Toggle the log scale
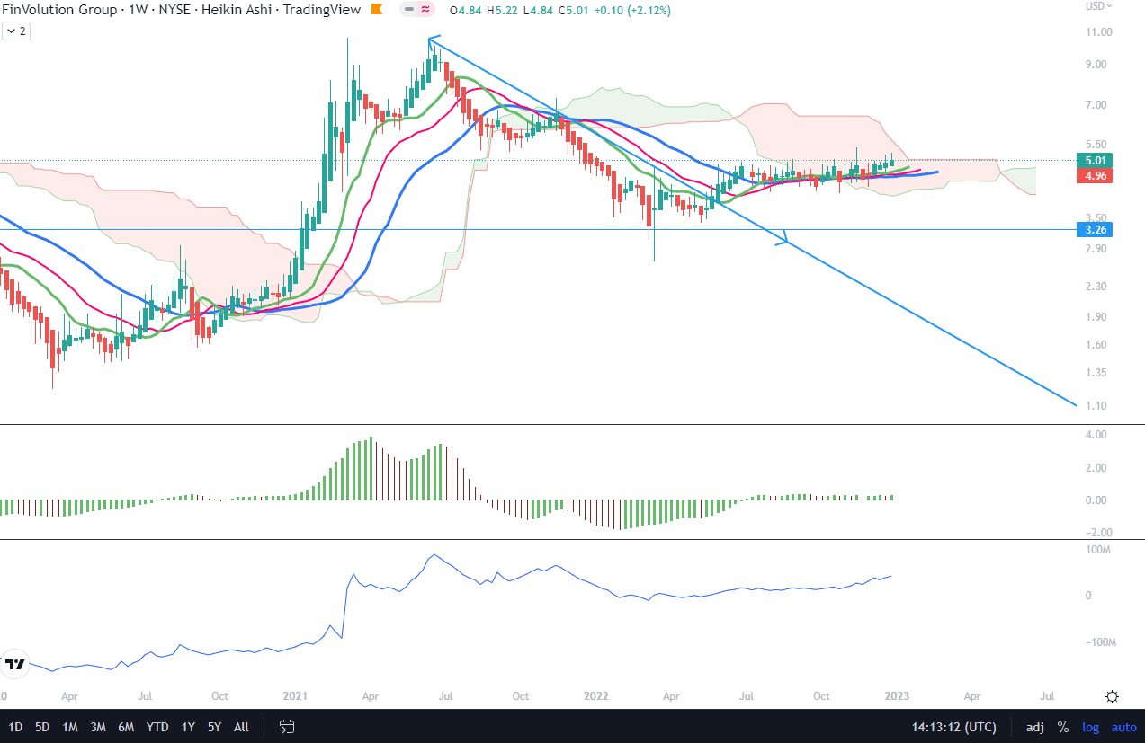The image size is (1145, 743). point(1090,727)
